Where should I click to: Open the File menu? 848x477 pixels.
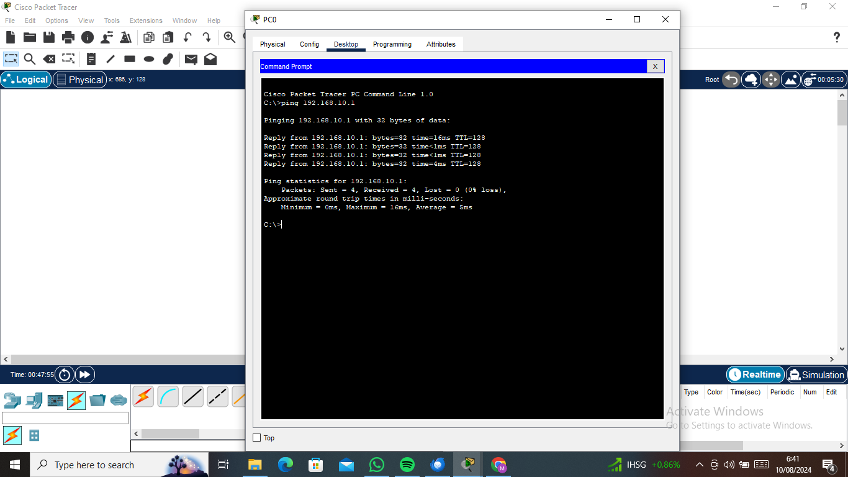click(x=10, y=20)
